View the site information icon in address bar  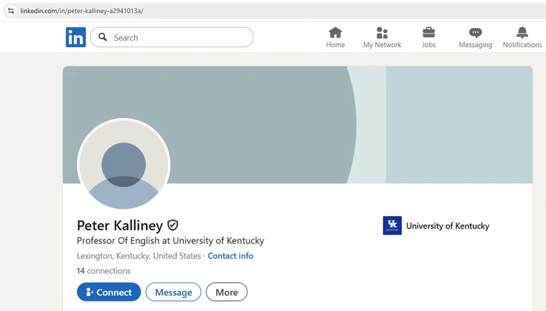click(11, 11)
